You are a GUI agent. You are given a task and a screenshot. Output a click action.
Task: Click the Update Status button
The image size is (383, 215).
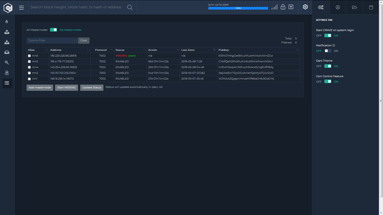(92, 87)
